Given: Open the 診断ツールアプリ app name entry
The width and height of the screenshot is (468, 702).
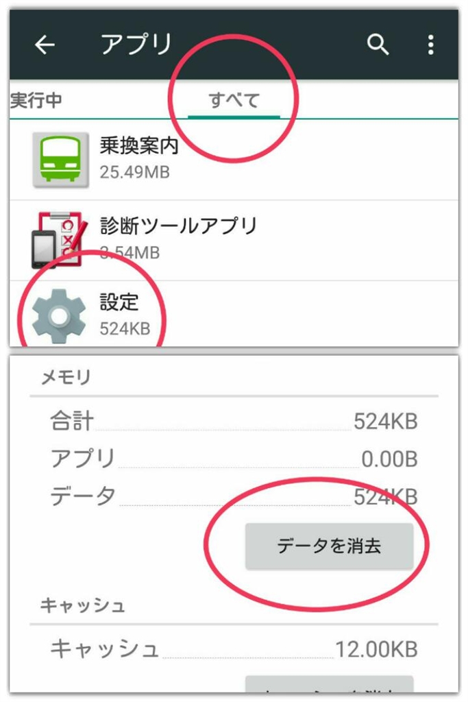Looking at the screenshot, I should click(178, 226).
